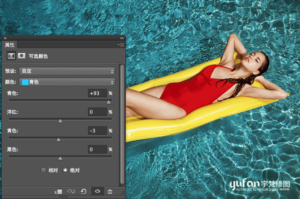This screenshot has height=199, width=300.
Task: Select the 相对 (Relative) radio button
Action: point(44,170)
